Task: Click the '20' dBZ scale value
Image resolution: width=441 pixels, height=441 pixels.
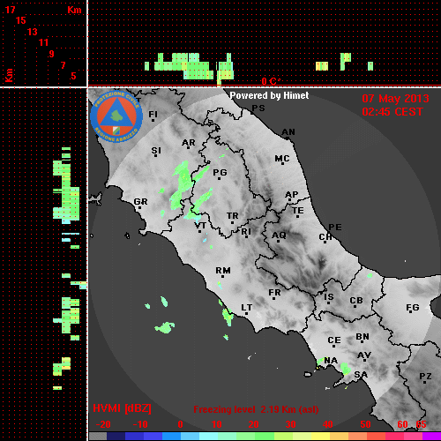Action: 253,424
